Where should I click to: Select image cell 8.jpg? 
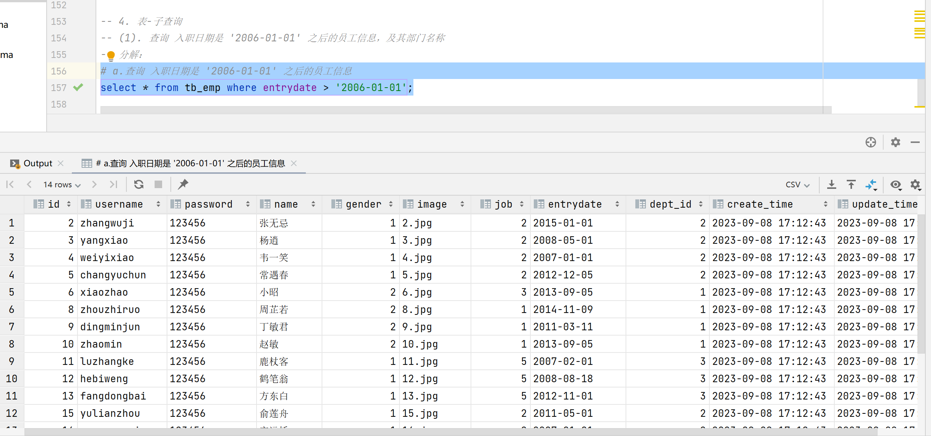point(434,309)
